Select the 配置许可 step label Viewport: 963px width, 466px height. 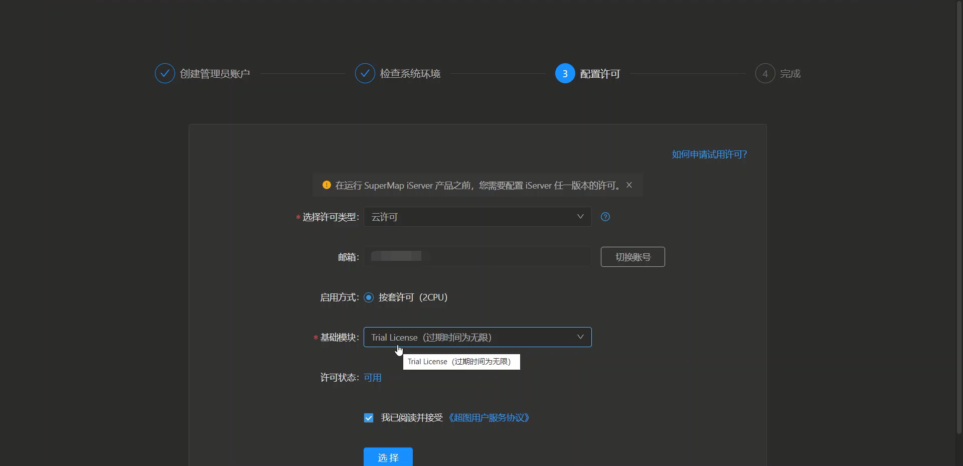(600, 73)
